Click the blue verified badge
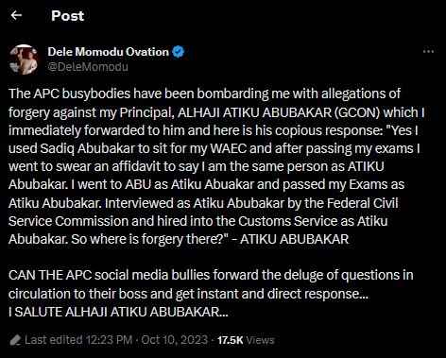 [x=179, y=52]
